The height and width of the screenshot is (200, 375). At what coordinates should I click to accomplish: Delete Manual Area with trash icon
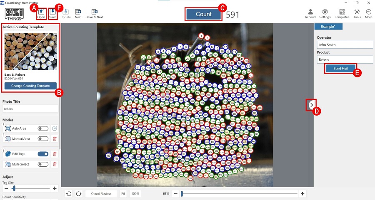(x=54, y=139)
